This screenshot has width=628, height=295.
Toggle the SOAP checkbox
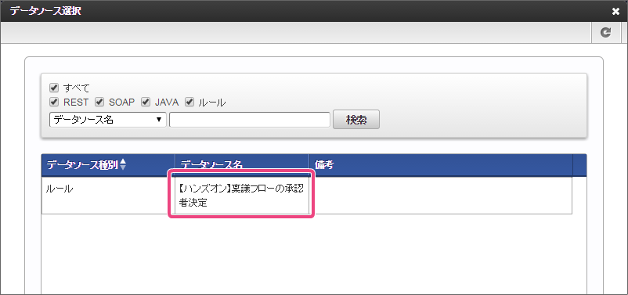click(99, 102)
